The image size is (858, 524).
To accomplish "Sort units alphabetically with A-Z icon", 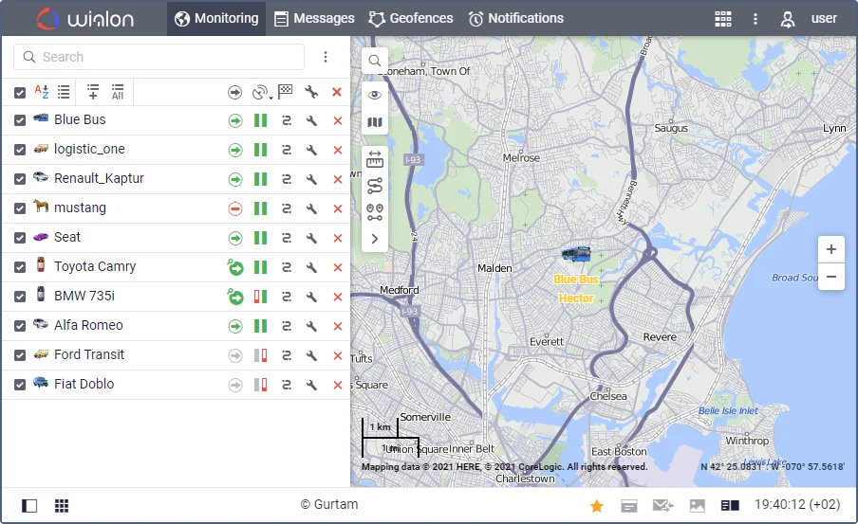I will pos(42,92).
